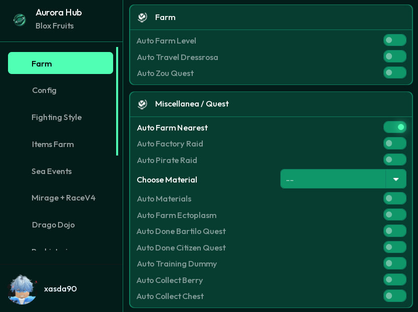Image resolution: width=418 pixels, height=312 pixels.
Task: Open the Choose Material dropdown arrow
Action: [x=396, y=179]
